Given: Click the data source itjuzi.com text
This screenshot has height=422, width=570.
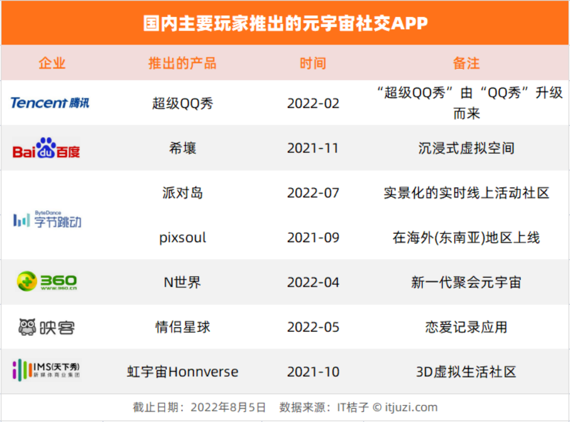Looking at the screenshot, I should point(411,407).
